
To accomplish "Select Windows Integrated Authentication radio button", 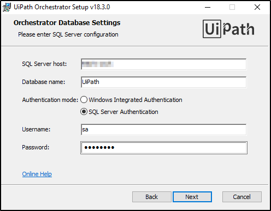I will coord(84,100).
